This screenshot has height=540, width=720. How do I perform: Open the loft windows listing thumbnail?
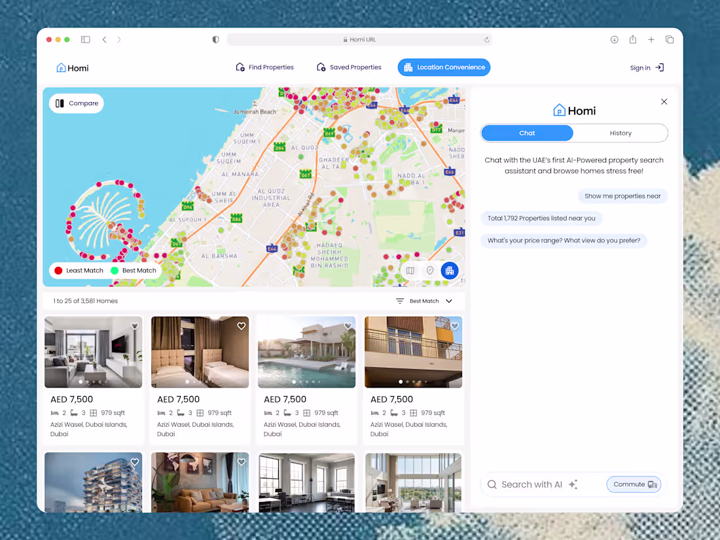pos(307,482)
